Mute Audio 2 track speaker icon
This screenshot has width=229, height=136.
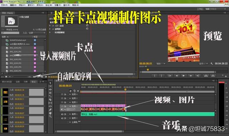click(x=62, y=118)
